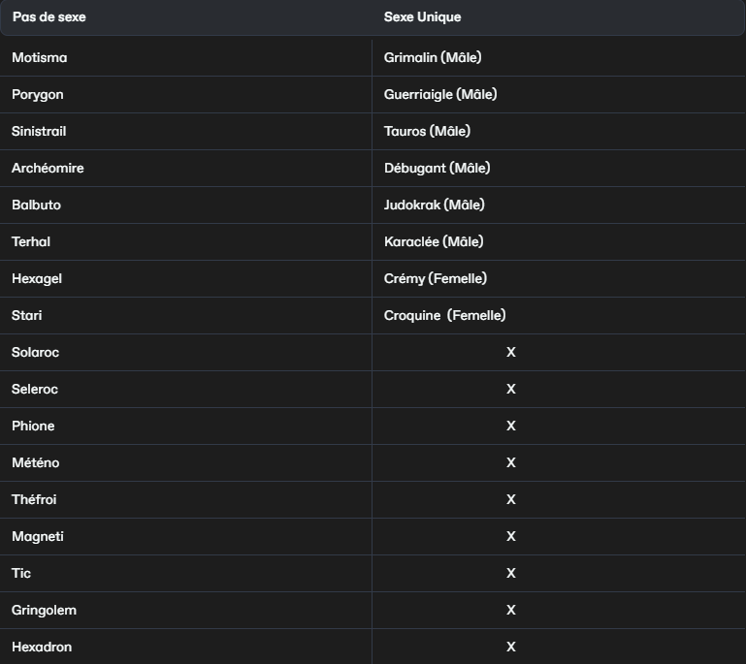Click the Crémy (Femelle) entry
The width and height of the screenshot is (746, 664).
pos(436,278)
